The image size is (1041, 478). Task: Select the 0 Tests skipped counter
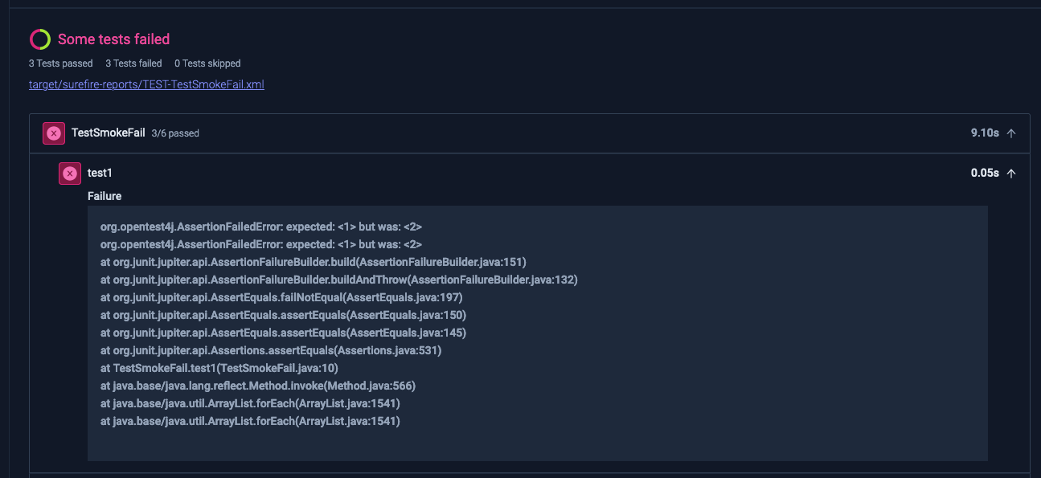pos(207,63)
